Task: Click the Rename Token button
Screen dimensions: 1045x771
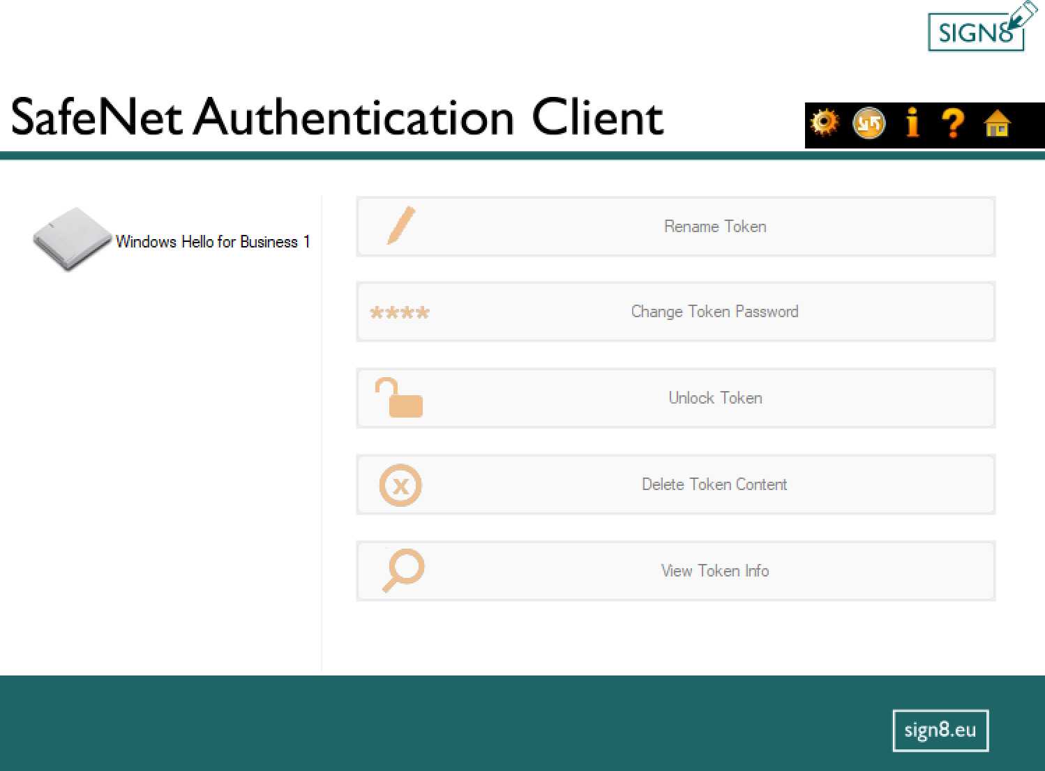Action: [x=675, y=227]
